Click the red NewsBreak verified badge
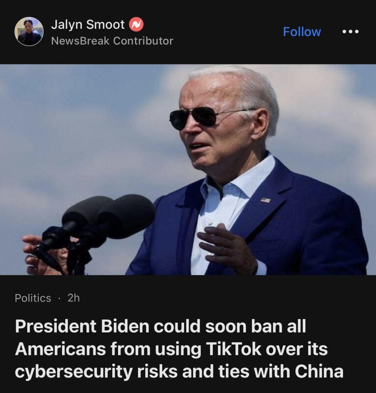 point(136,24)
